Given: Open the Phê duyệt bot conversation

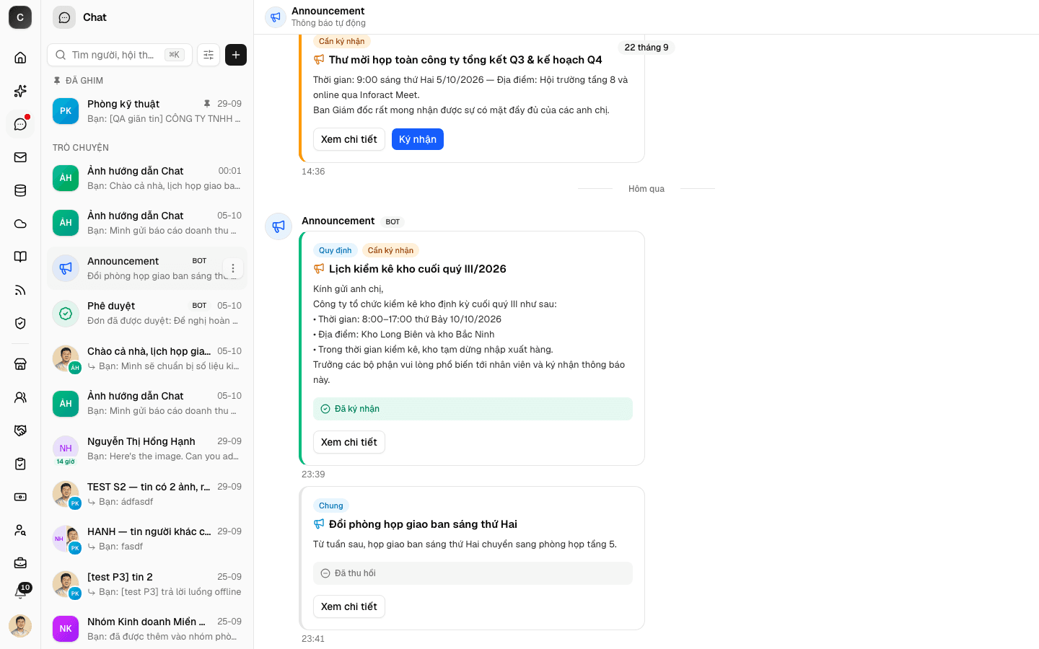Looking at the screenshot, I should (147, 313).
